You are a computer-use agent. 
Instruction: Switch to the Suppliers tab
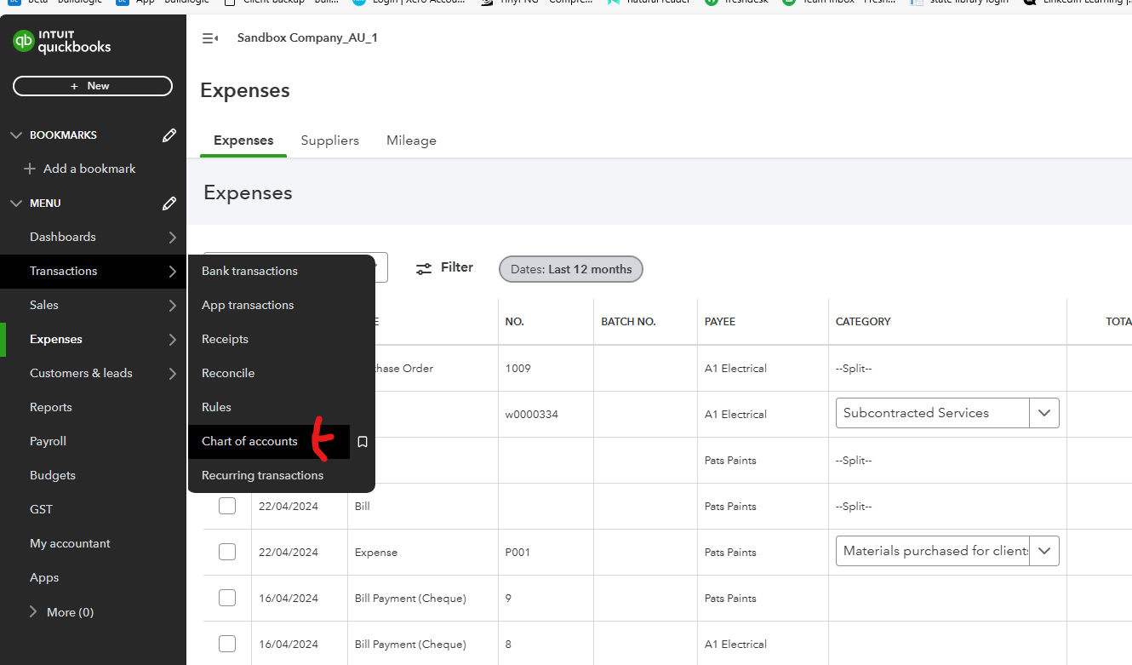329,140
